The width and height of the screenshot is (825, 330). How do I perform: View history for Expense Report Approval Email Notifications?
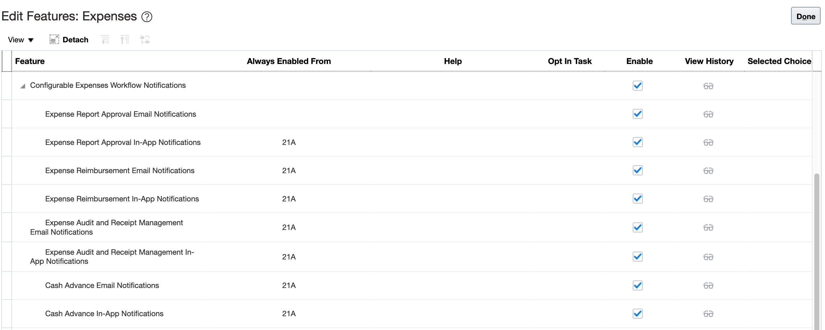click(x=708, y=114)
